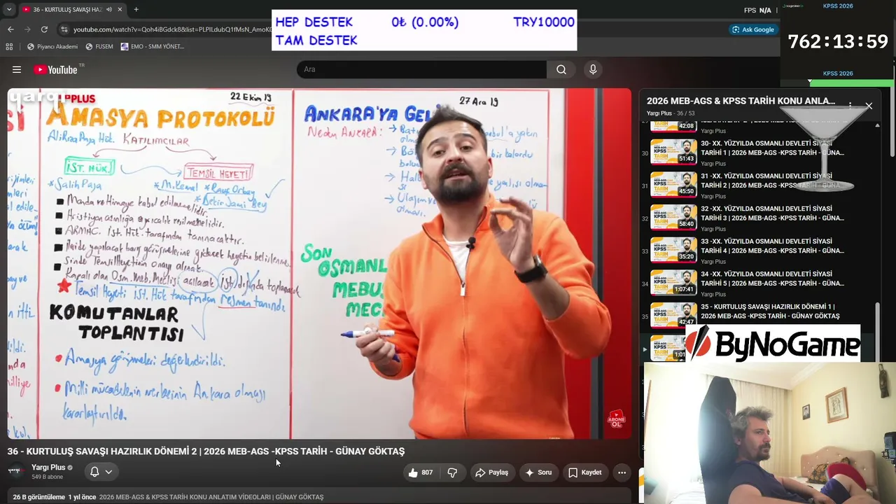Ask about the video with Soru button
The image size is (896, 504).
538,472
